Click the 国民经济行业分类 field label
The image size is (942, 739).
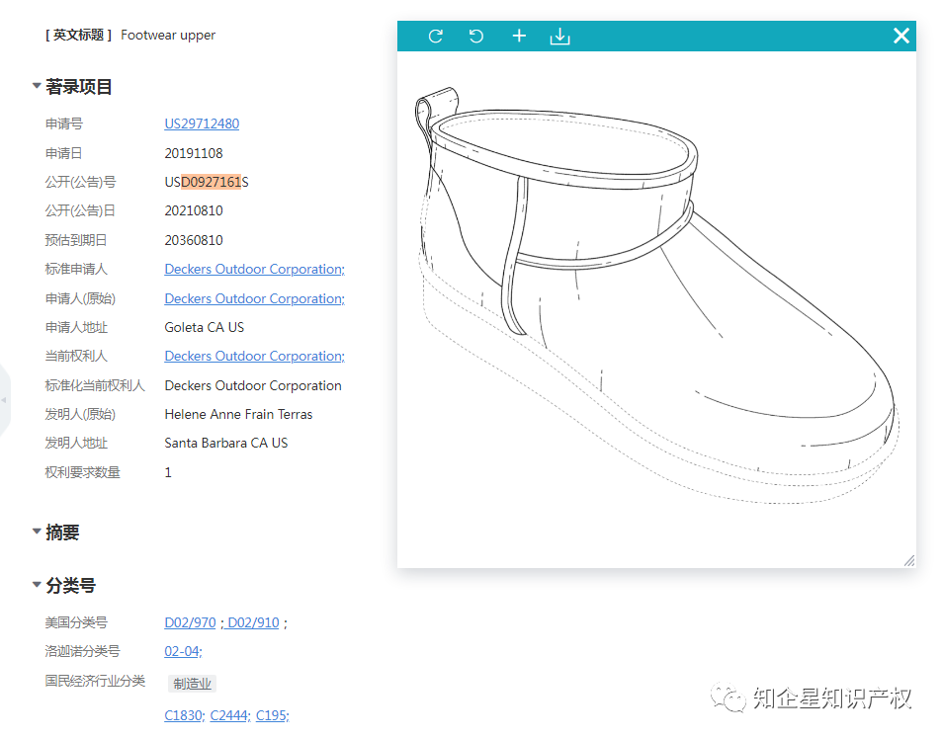click(x=95, y=681)
